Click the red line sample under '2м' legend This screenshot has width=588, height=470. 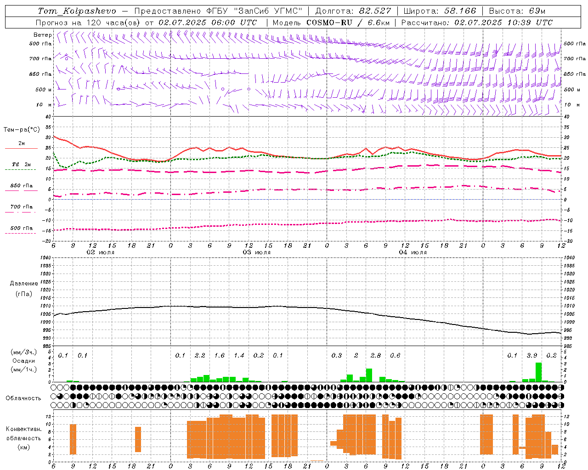21,149
